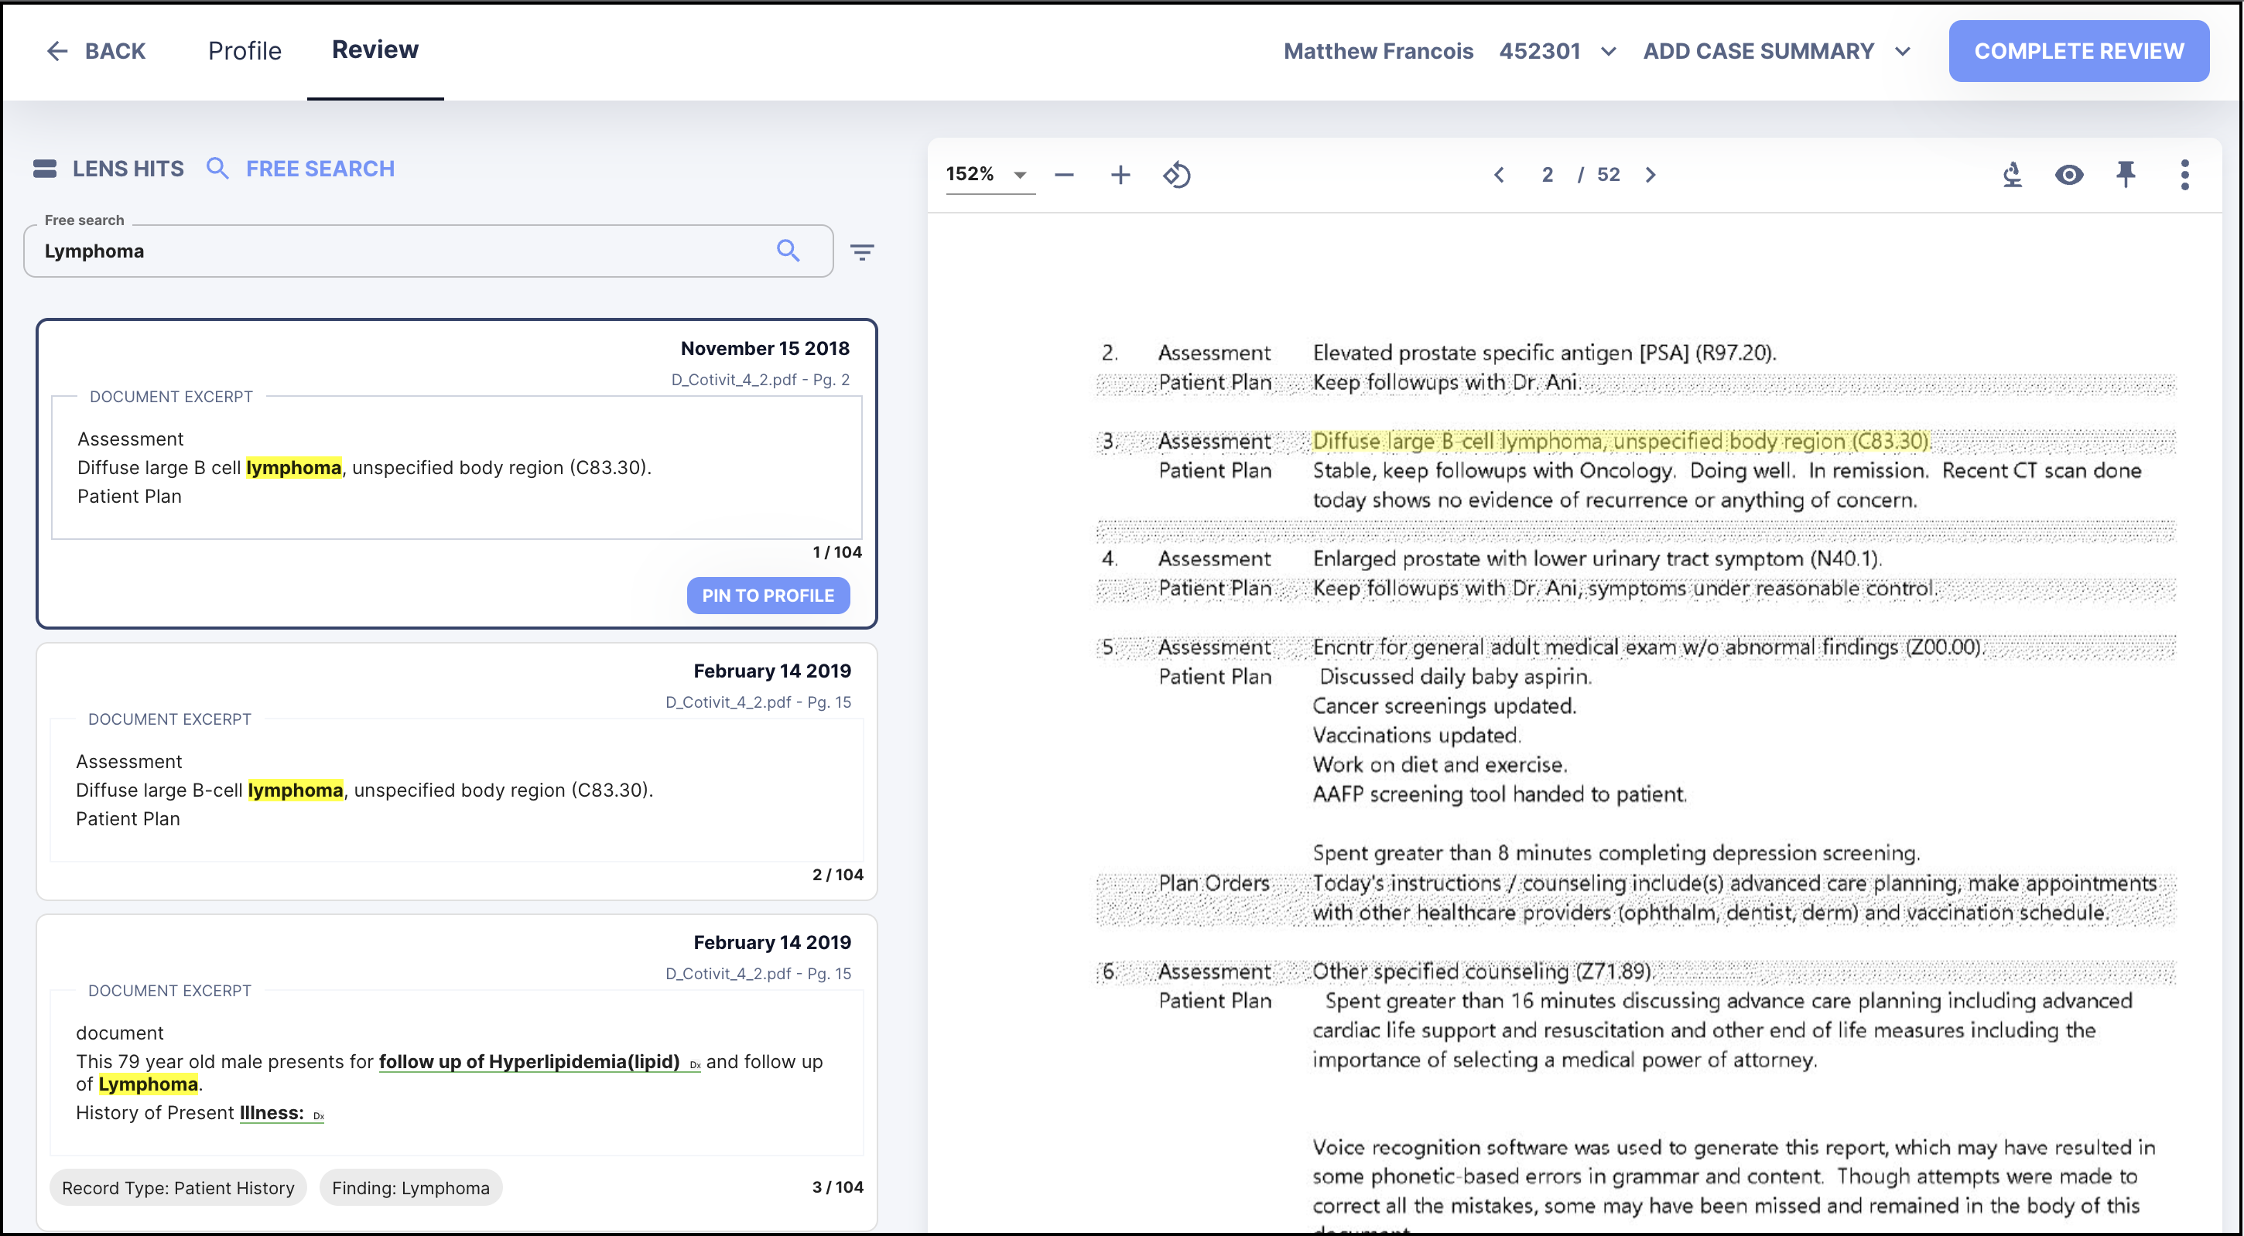The image size is (2244, 1236).
Task: Click the November 15 2018 date heading
Action: click(765, 348)
